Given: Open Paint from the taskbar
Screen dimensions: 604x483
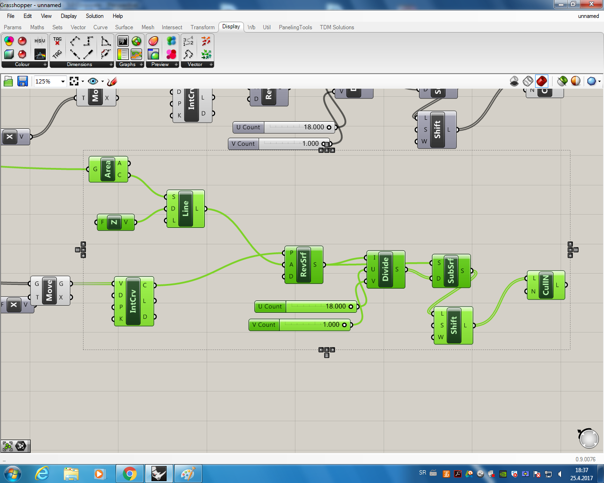Looking at the screenshot, I should coord(188,474).
